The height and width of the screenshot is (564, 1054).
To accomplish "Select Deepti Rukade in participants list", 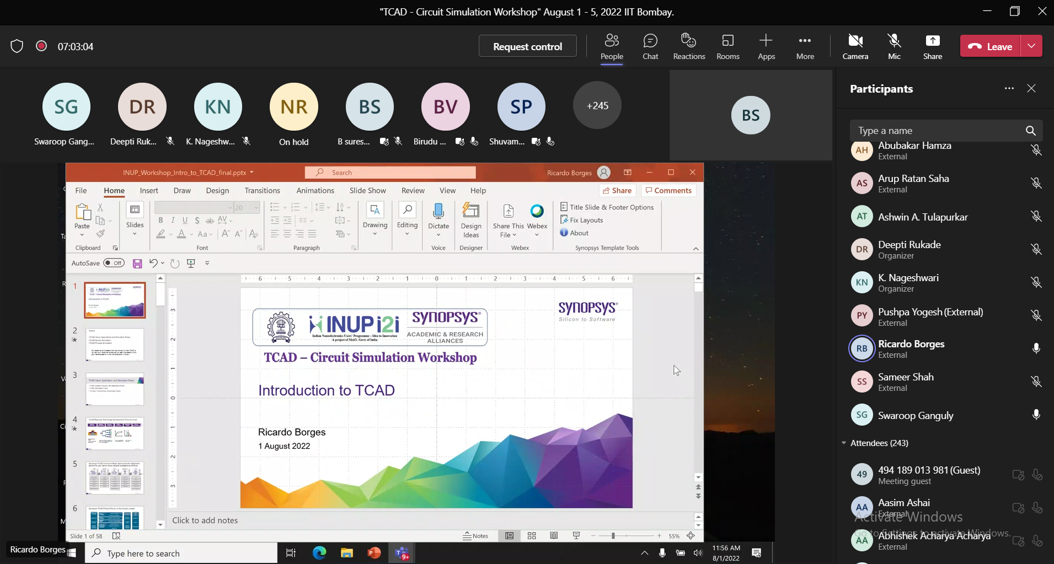I will 946,249.
